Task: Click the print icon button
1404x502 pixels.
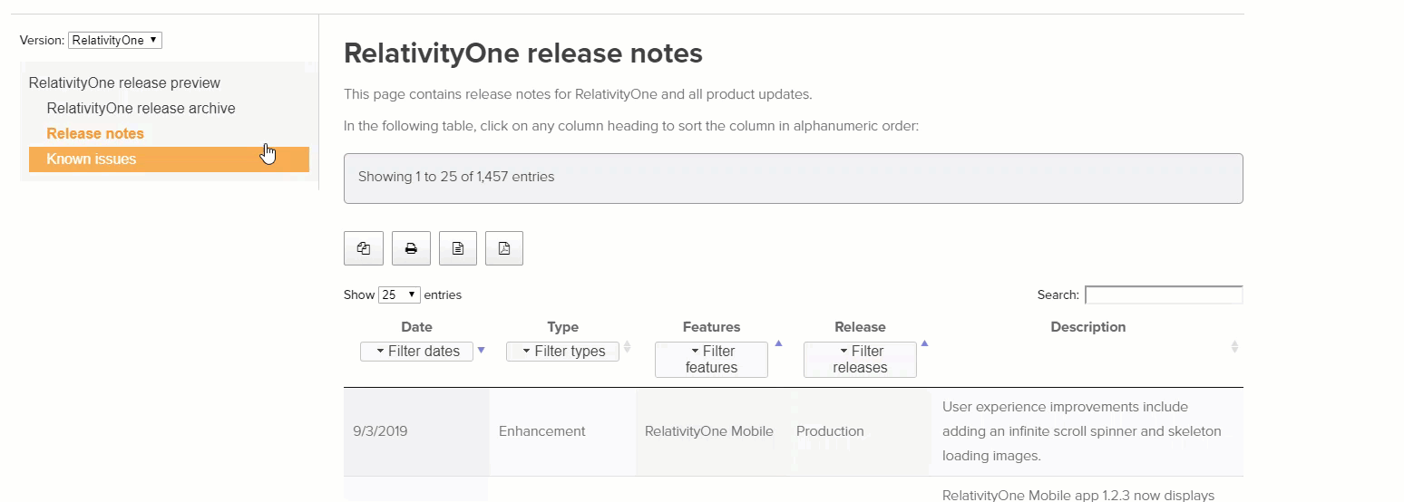Action: coord(411,248)
